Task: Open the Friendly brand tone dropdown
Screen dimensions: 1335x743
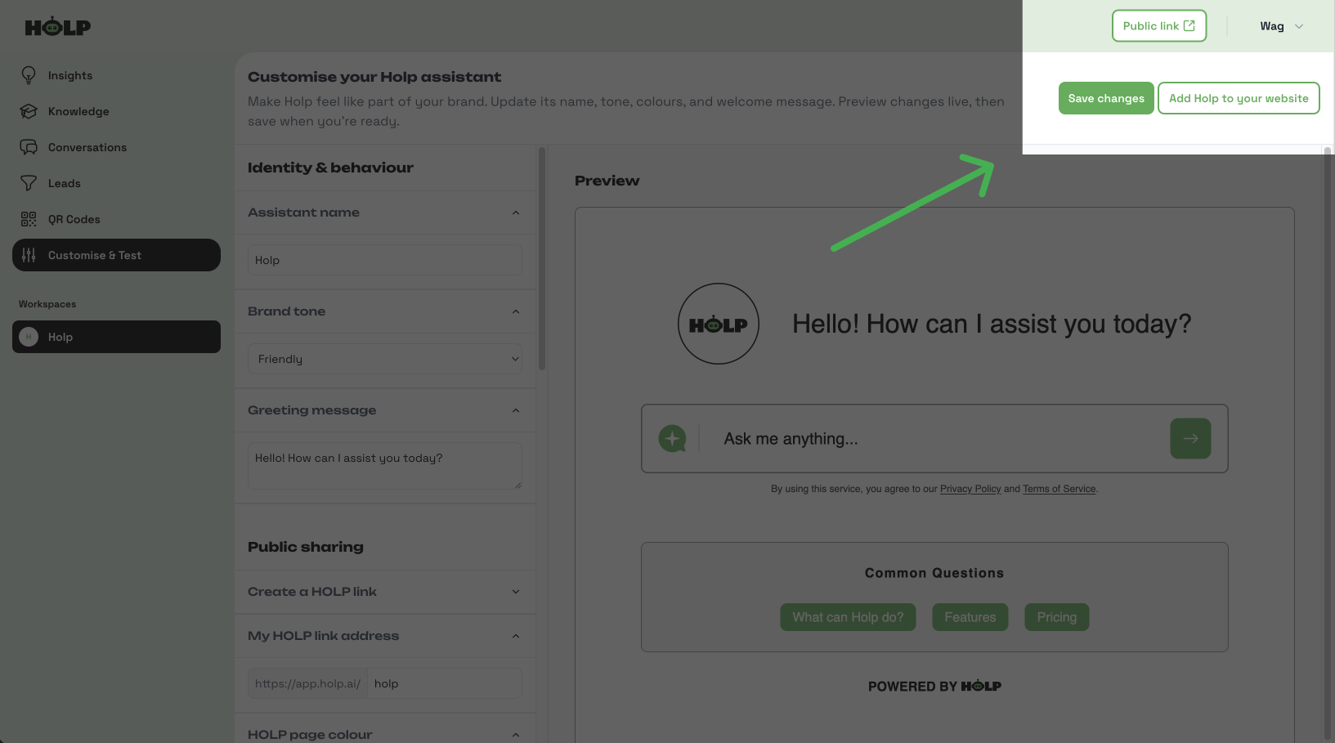Action: click(x=385, y=359)
